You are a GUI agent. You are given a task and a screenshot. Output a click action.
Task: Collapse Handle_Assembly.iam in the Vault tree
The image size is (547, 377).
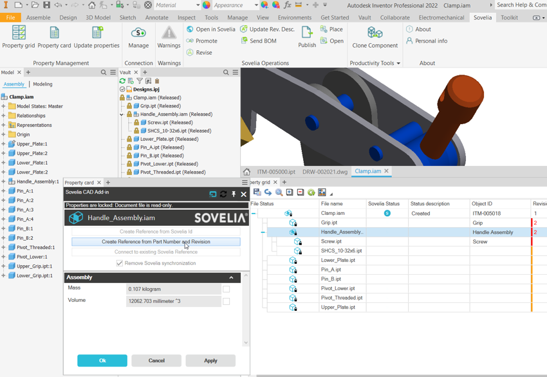pyautogui.click(x=122, y=115)
